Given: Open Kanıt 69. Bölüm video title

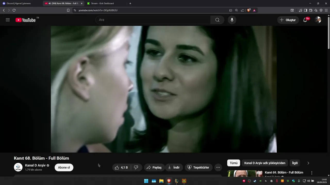Looking at the screenshot, I should tap(284, 172).
